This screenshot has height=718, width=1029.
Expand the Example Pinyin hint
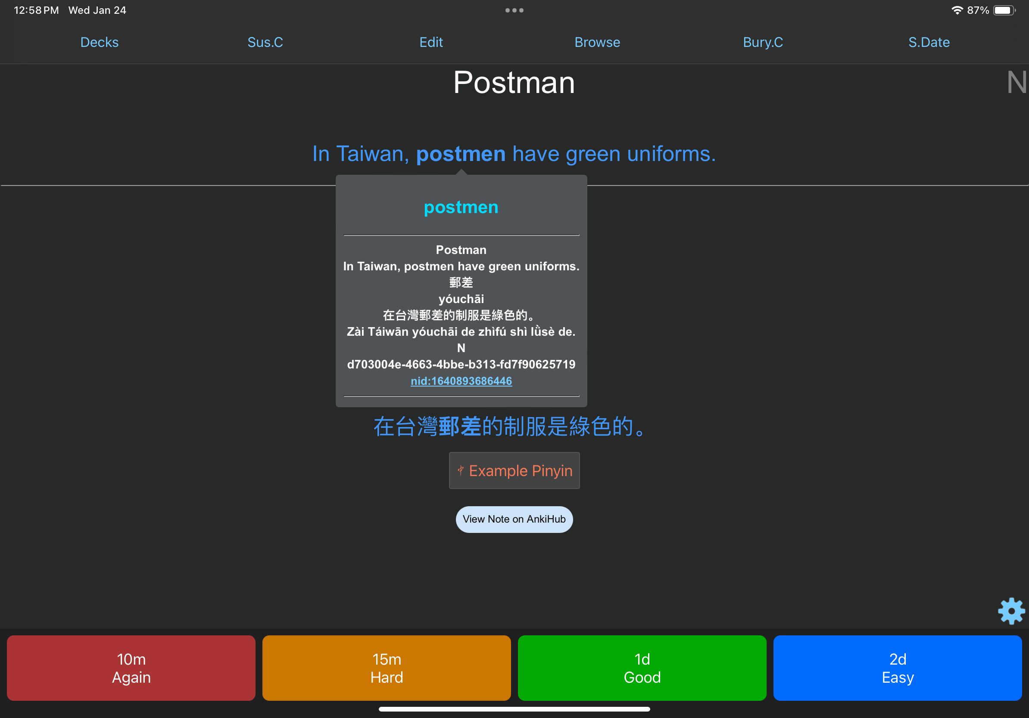click(514, 470)
